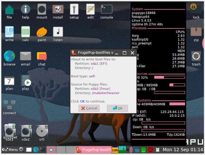Click the 10.0.2.15 eth0 IP text
Screen dimensions: 205x155
[x=177, y=115]
